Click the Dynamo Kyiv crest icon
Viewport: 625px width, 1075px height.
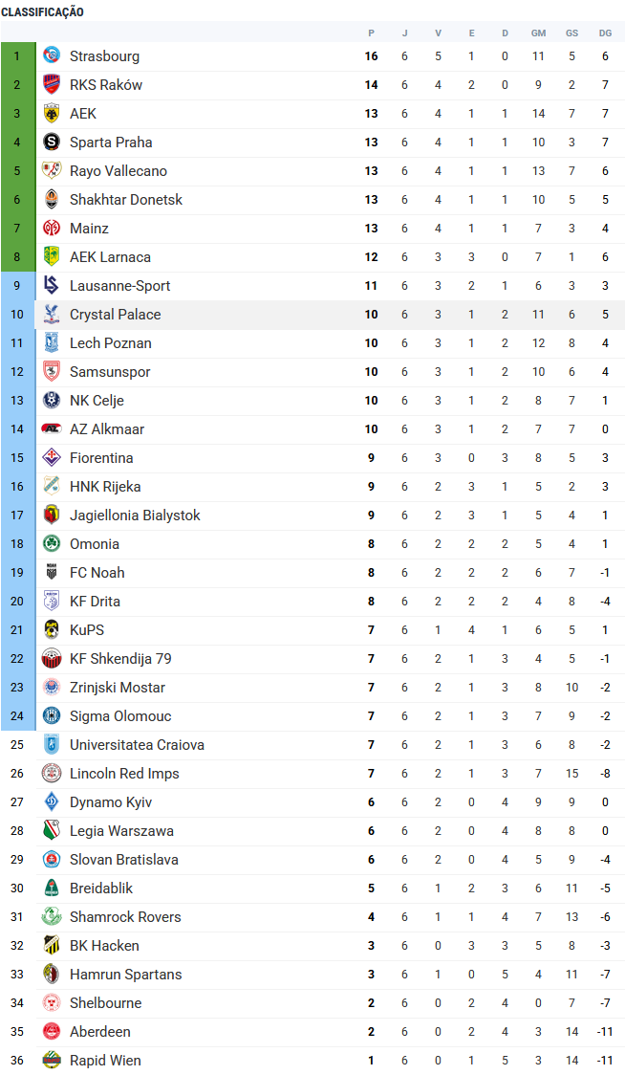coord(52,802)
